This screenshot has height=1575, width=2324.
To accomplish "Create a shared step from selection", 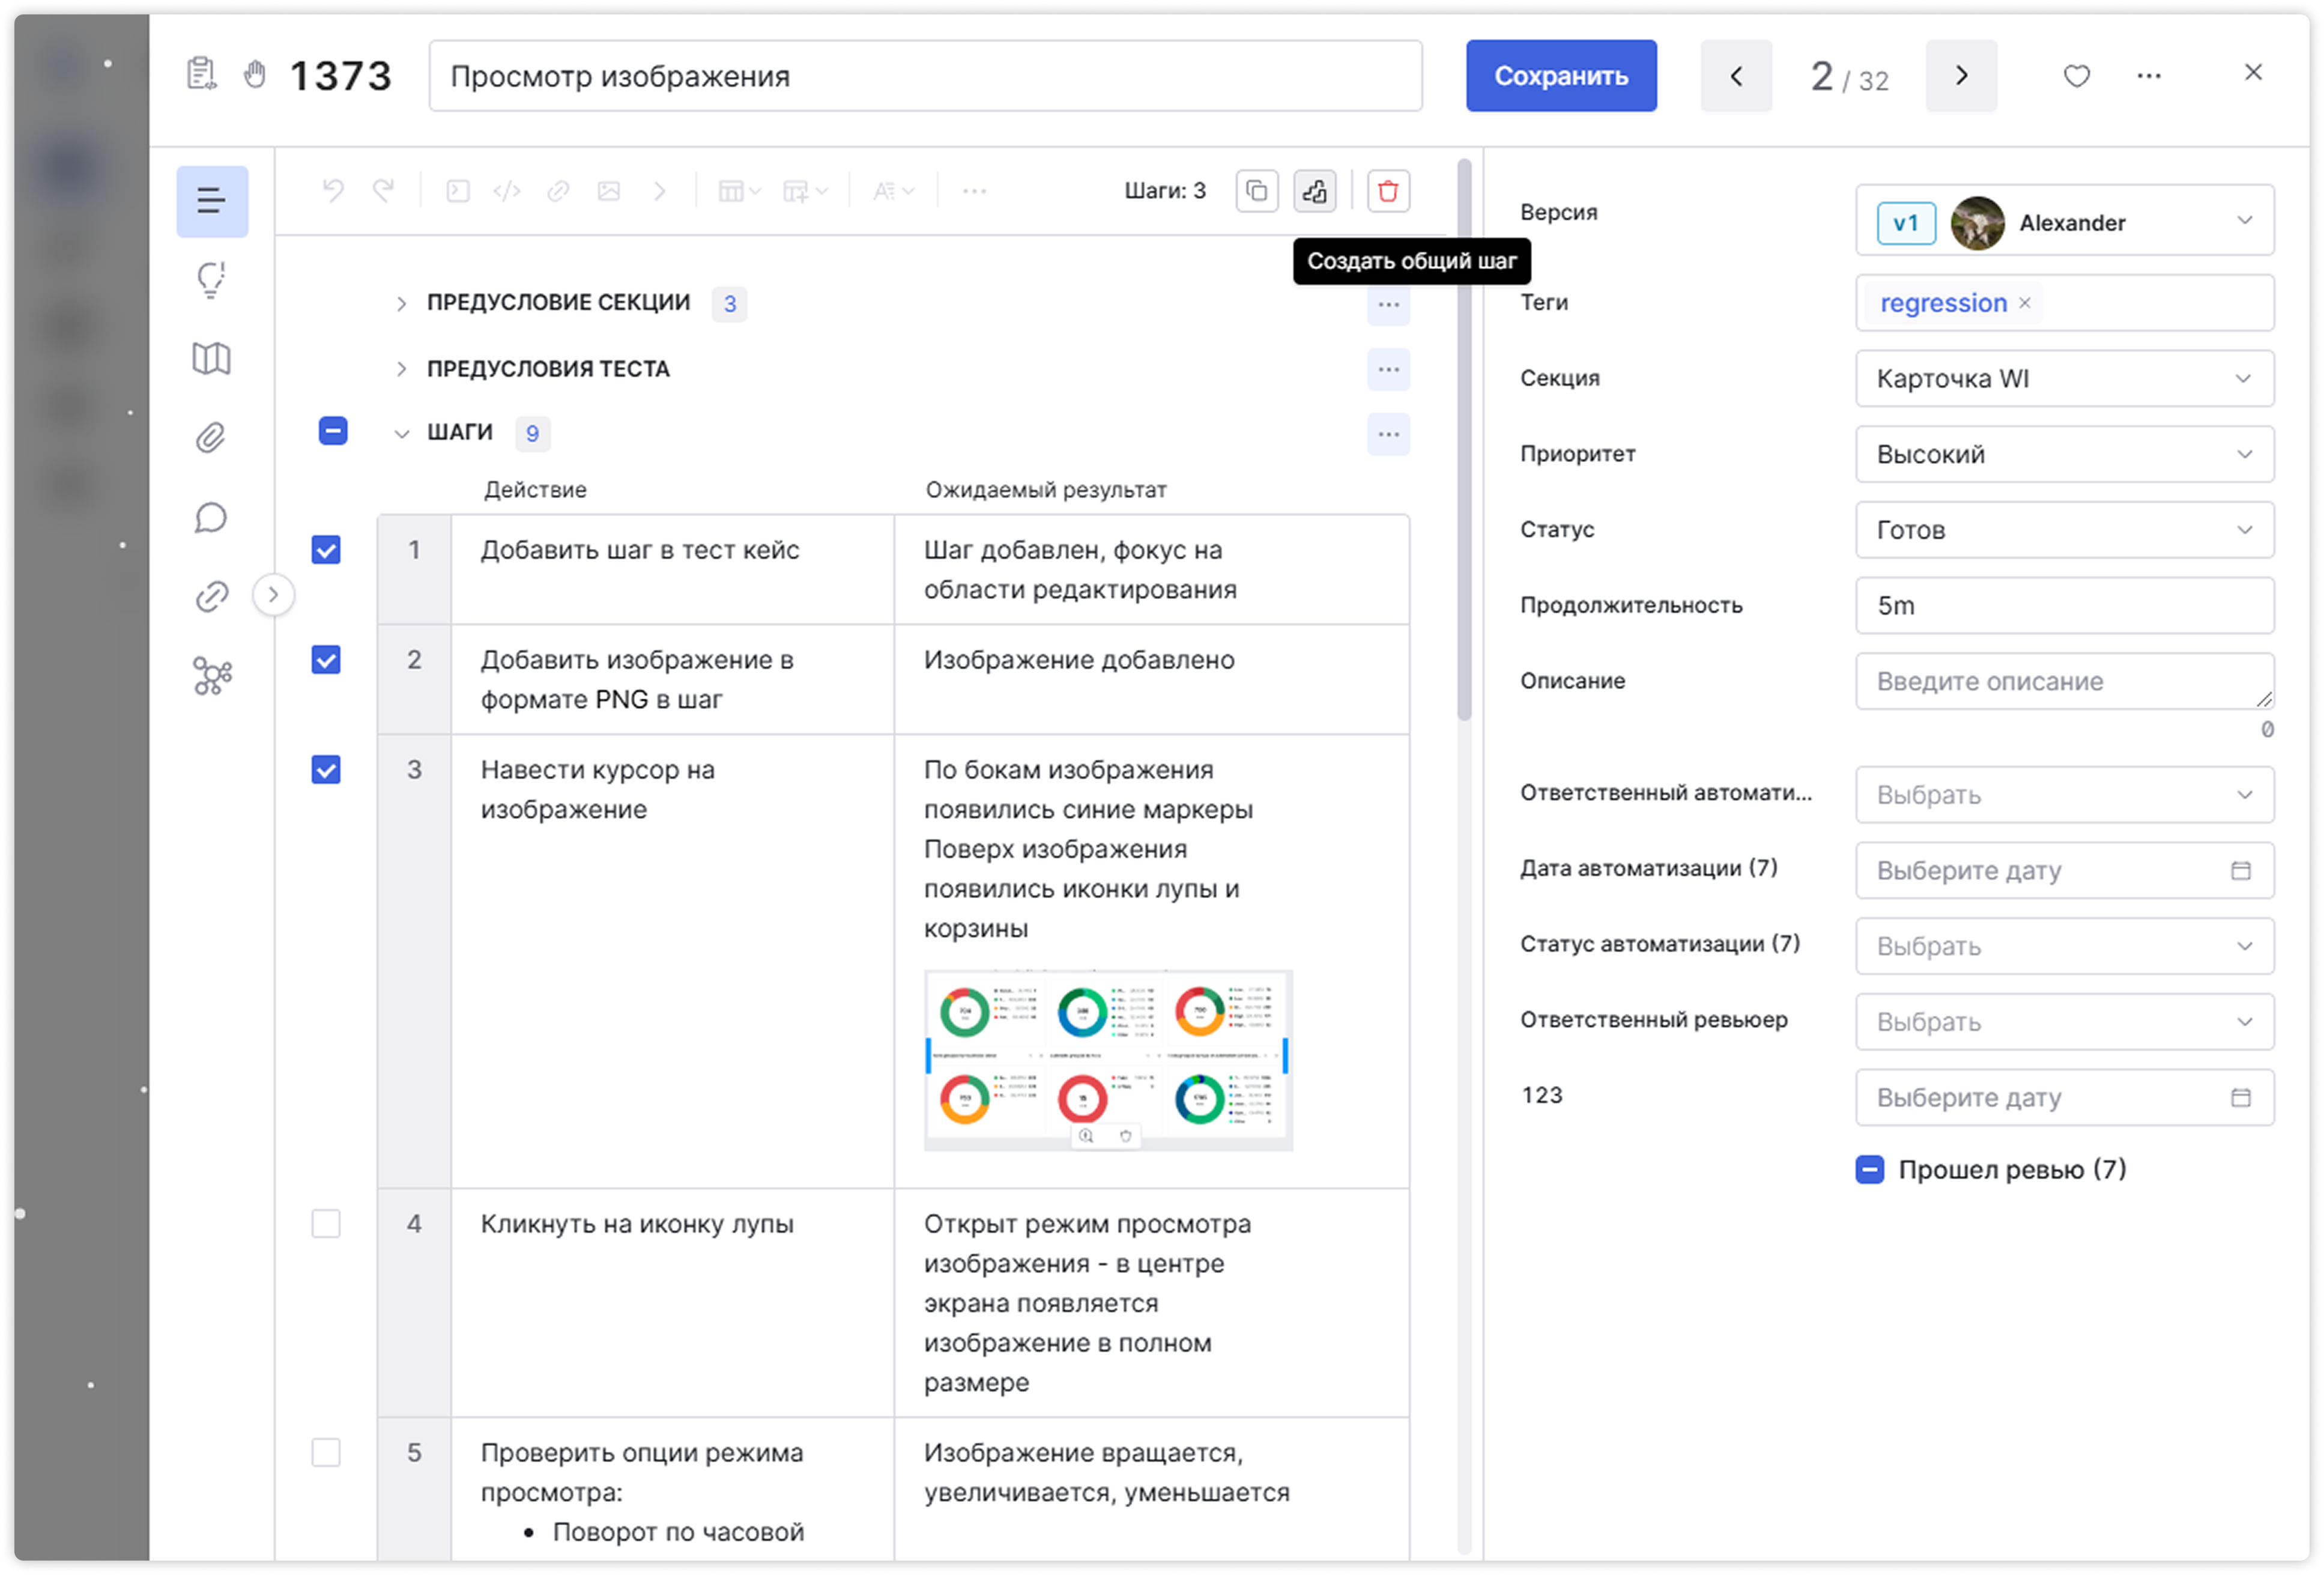I will point(1315,190).
